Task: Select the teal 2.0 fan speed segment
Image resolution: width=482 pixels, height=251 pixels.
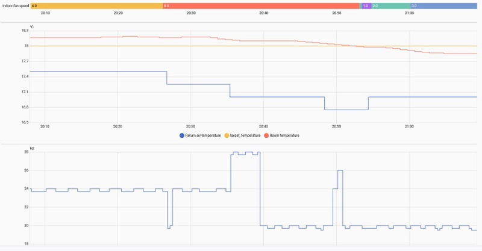Action: (390, 6)
